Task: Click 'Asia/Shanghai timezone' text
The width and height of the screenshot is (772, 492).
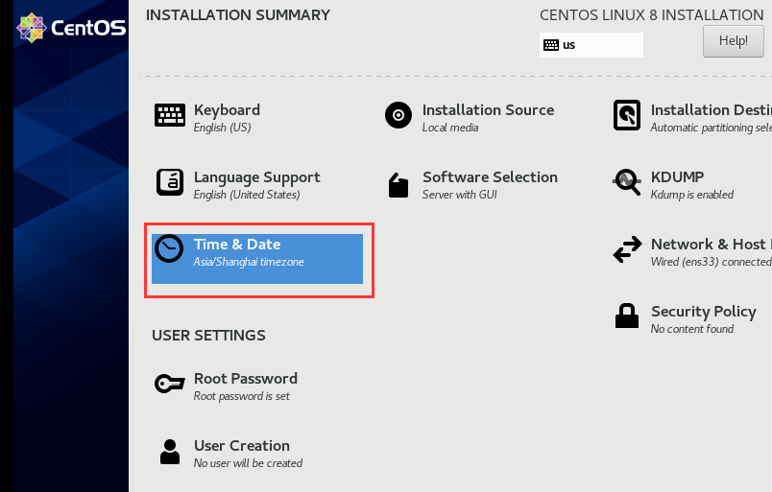Action: (249, 262)
